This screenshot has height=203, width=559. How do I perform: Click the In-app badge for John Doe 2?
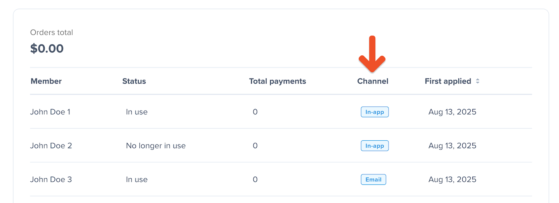375,146
